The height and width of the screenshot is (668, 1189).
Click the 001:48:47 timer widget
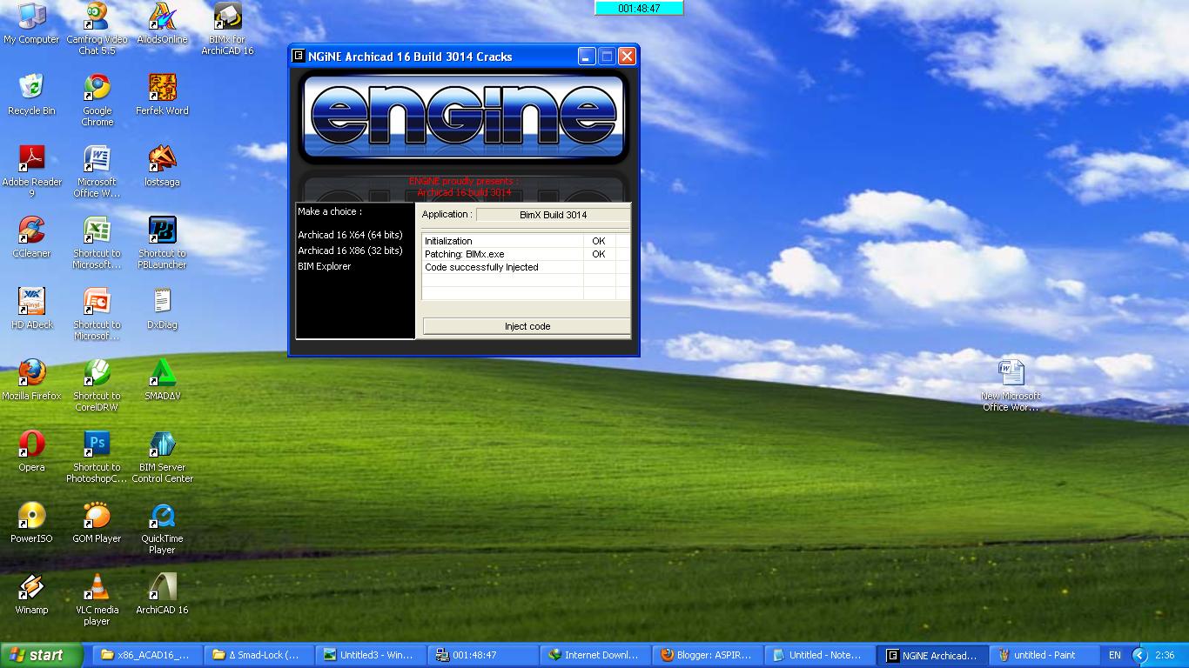[639, 8]
